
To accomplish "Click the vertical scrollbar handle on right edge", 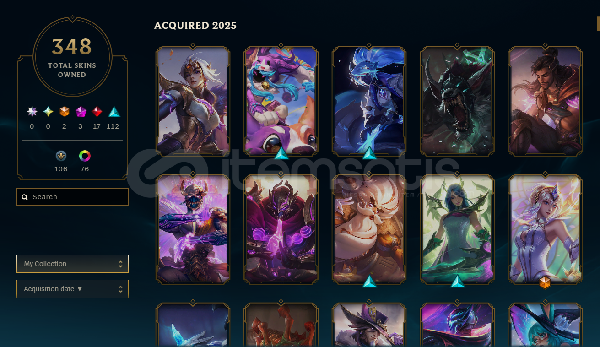I will (598, 23).
